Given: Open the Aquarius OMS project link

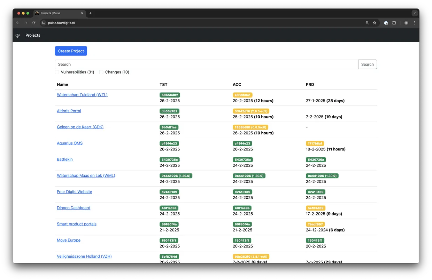Looking at the screenshot, I should 70,143.
